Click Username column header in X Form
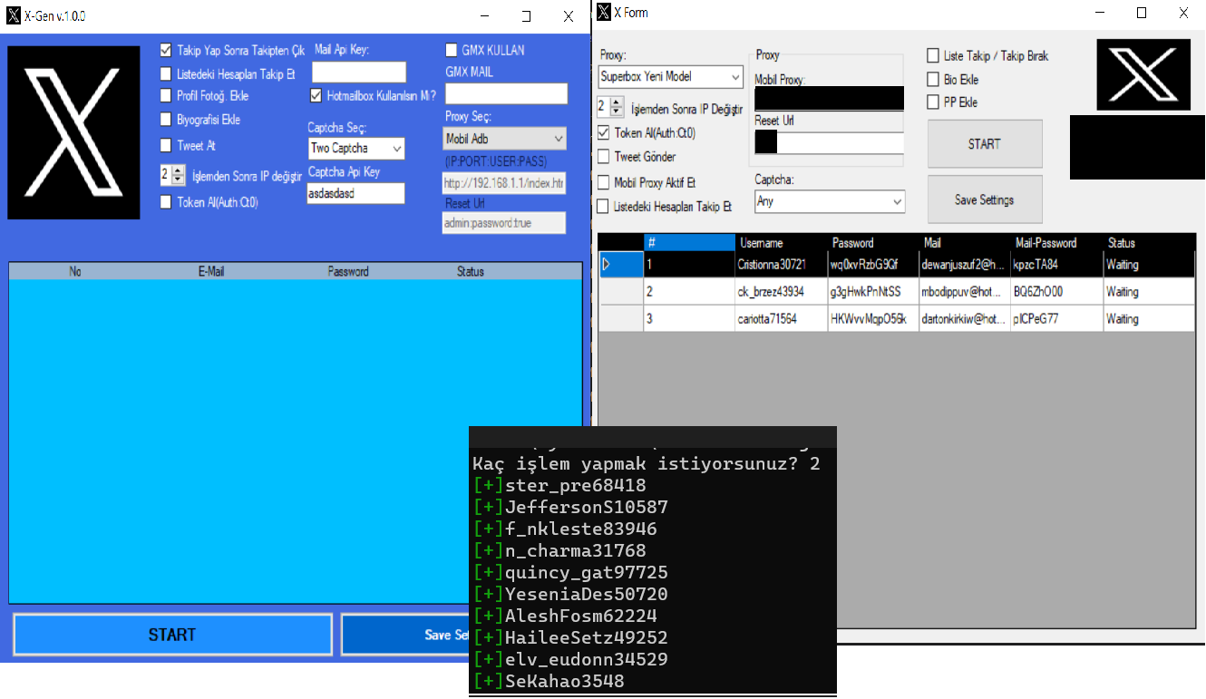This screenshot has width=1206, height=699. pos(782,243)
